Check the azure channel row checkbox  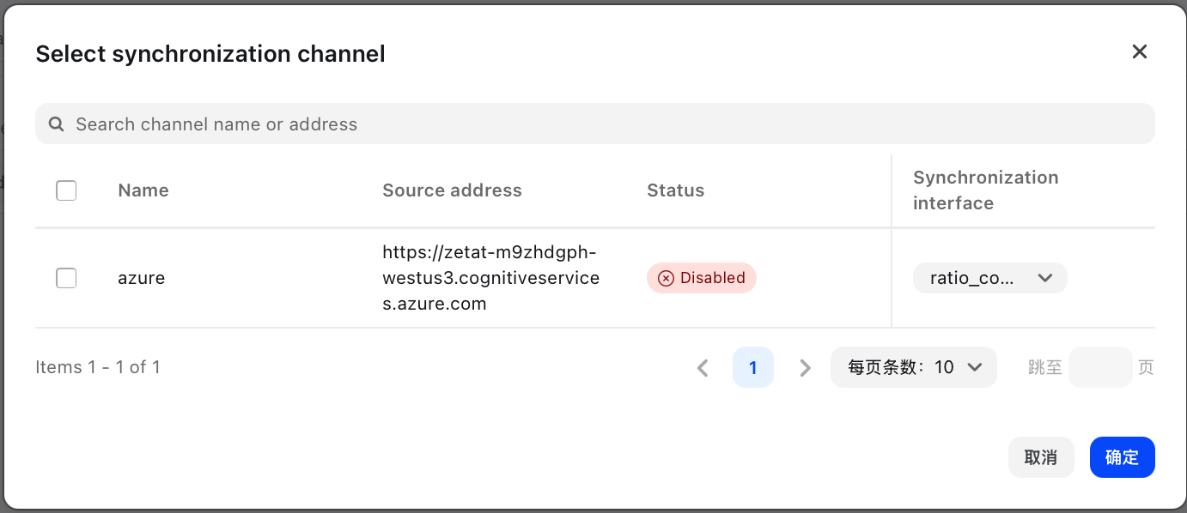pos(66,278)
